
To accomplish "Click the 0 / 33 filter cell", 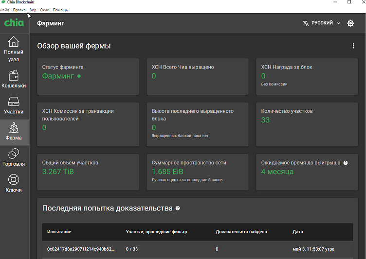I will click(131, 249).
